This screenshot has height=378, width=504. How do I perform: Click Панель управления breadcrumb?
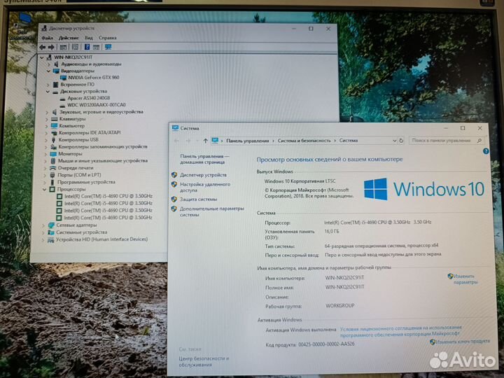coord(248,141)
